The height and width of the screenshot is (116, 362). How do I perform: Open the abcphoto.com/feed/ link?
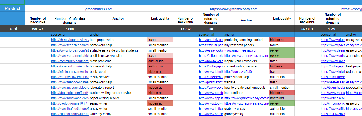(69, 93)
